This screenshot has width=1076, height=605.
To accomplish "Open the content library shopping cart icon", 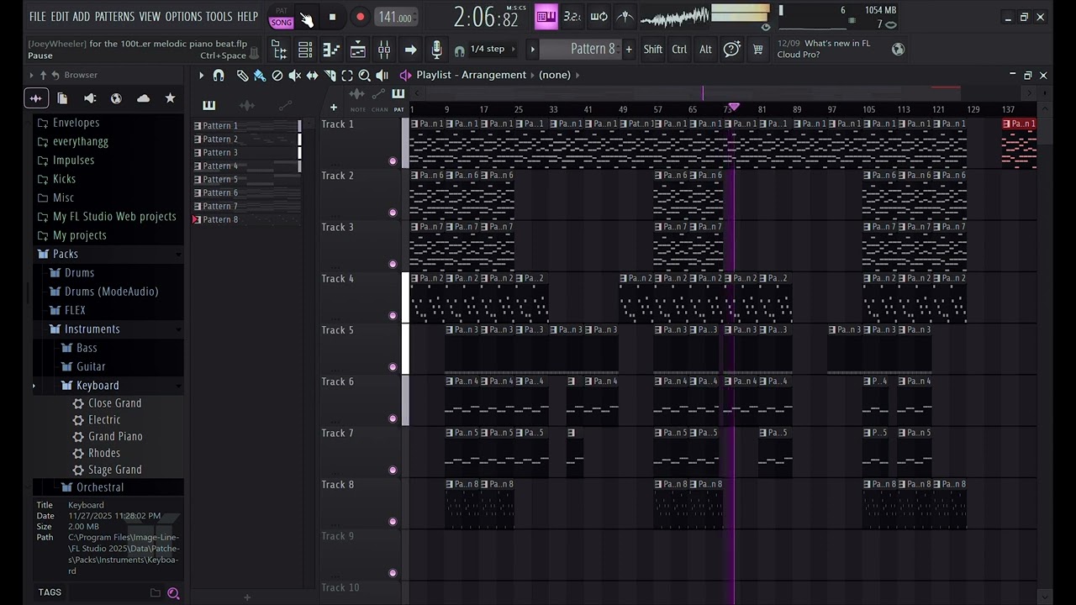I will 757,50.
